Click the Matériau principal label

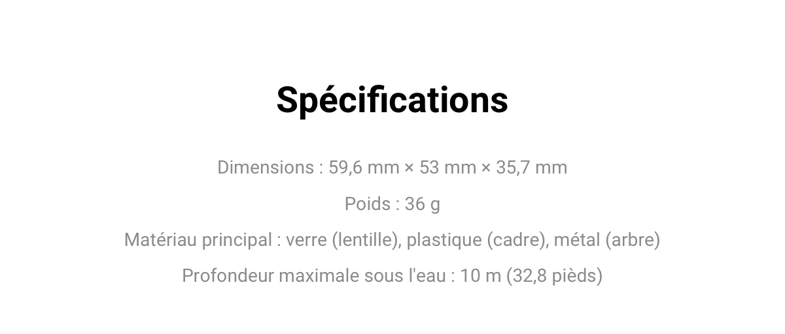pyautogui.click(x=198, y=241)
